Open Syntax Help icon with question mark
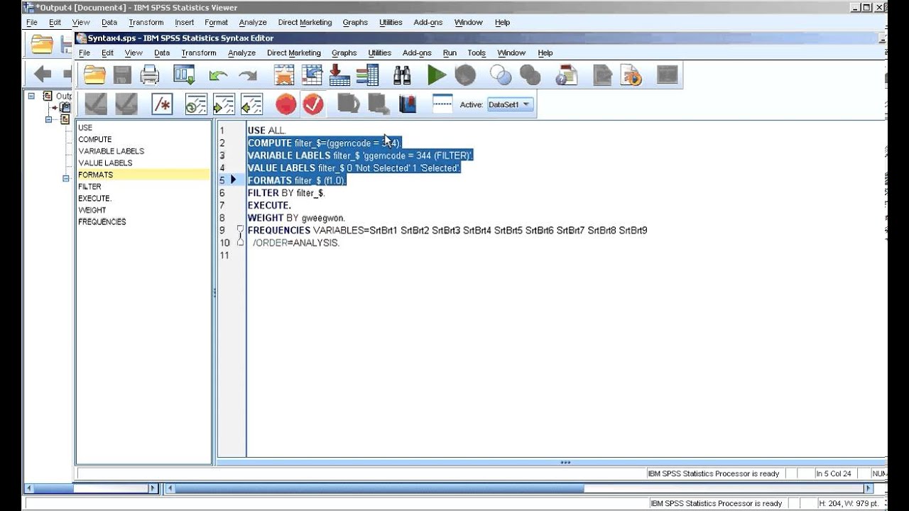Viewport: 909px width, 511px height. pyautogui.click(x=566, y=75)
